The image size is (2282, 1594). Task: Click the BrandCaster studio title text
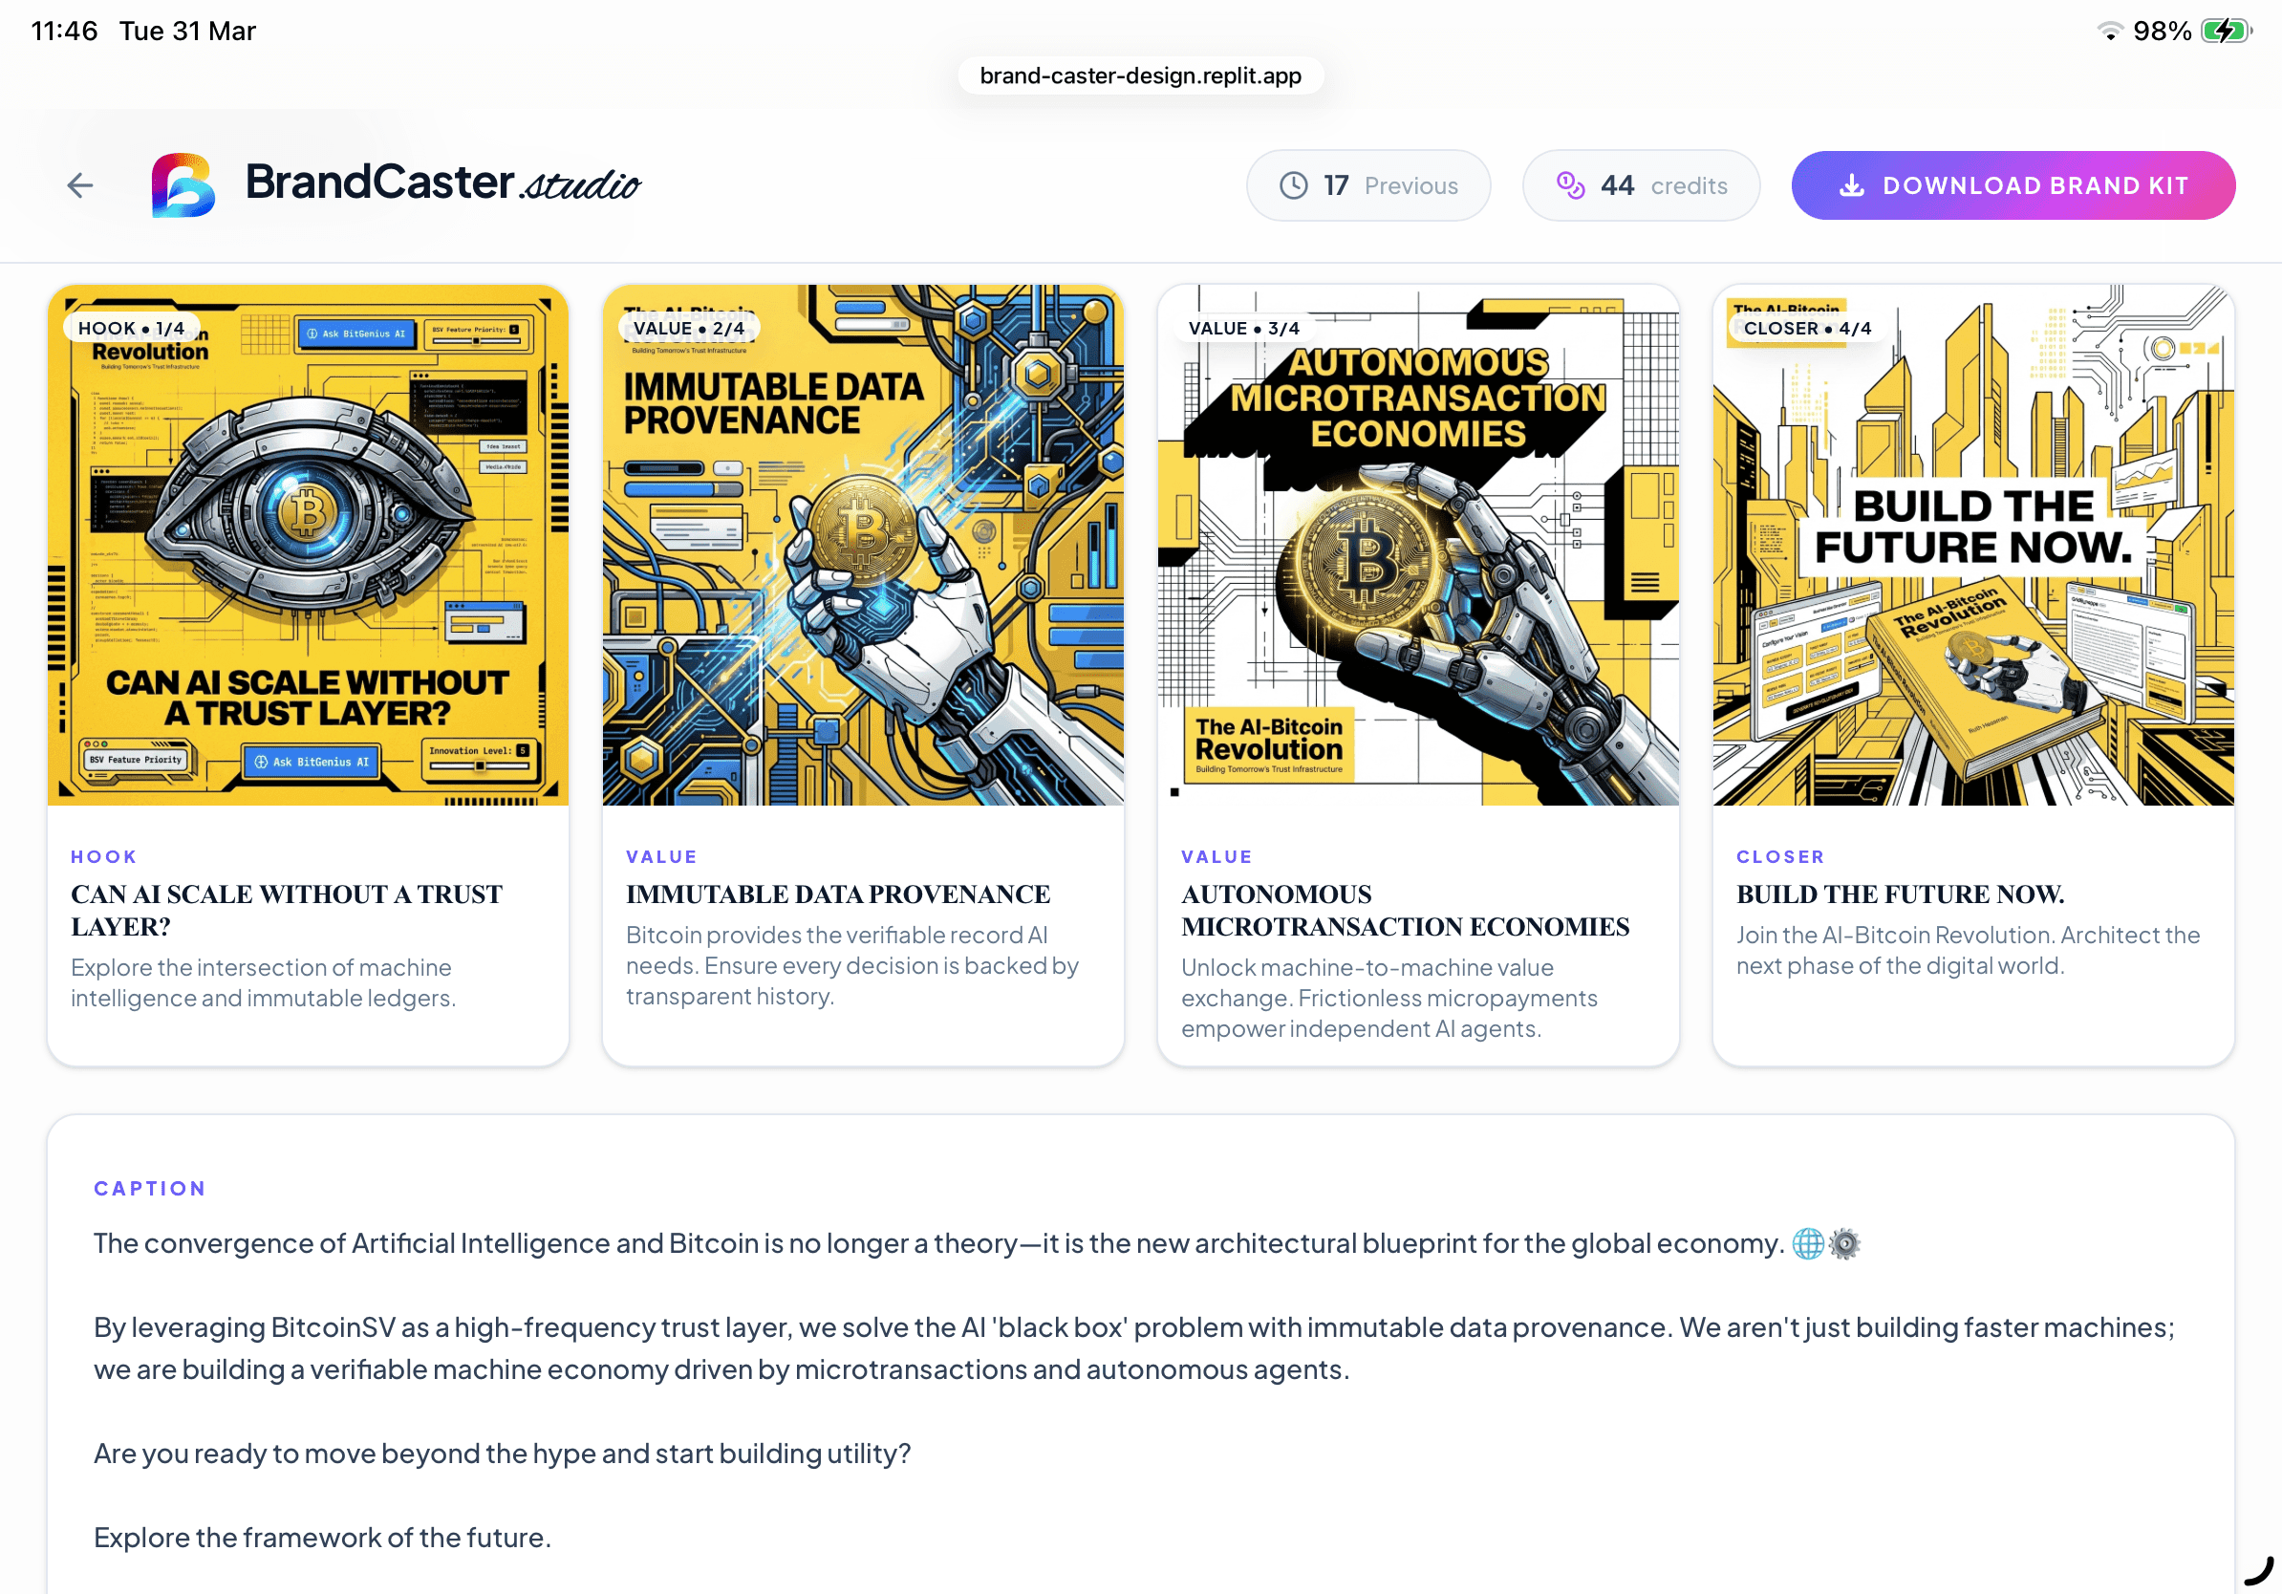point(442,183)
